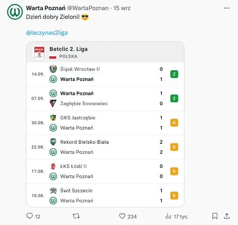View tweet analytics bar chart icon
This screenshot has height=225, width=238.
(x=168, y=216)
